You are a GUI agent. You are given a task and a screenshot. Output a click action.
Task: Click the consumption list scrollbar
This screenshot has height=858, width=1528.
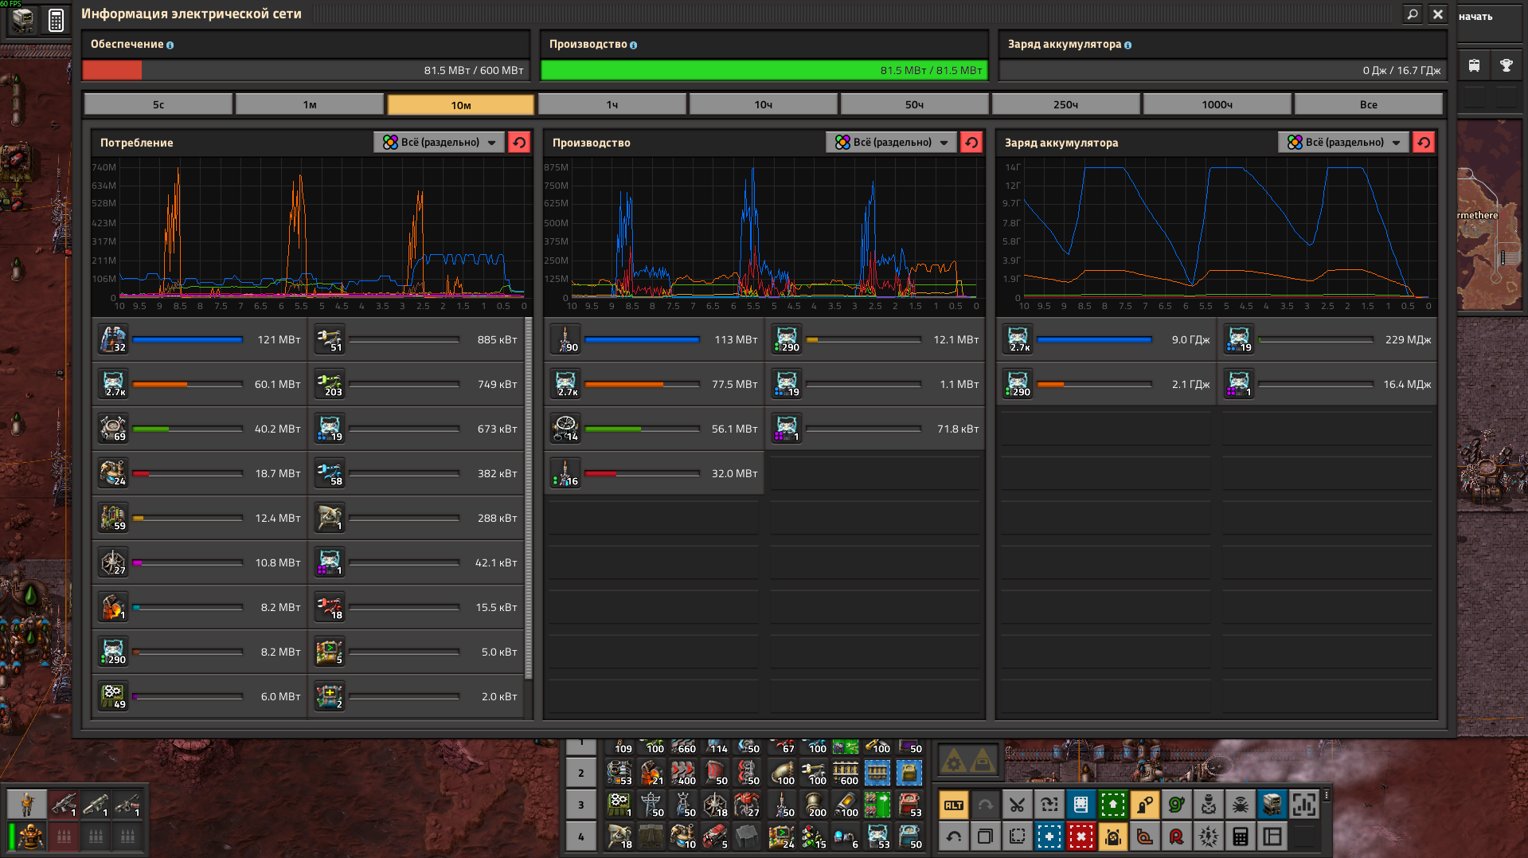point(528,499)
